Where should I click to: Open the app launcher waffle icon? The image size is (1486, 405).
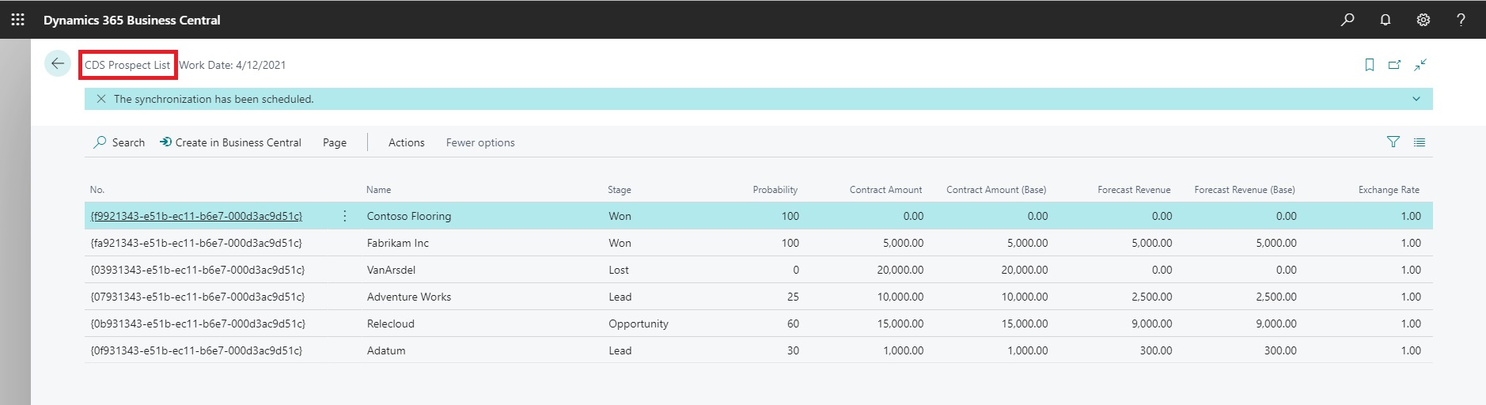coord(17,20)
